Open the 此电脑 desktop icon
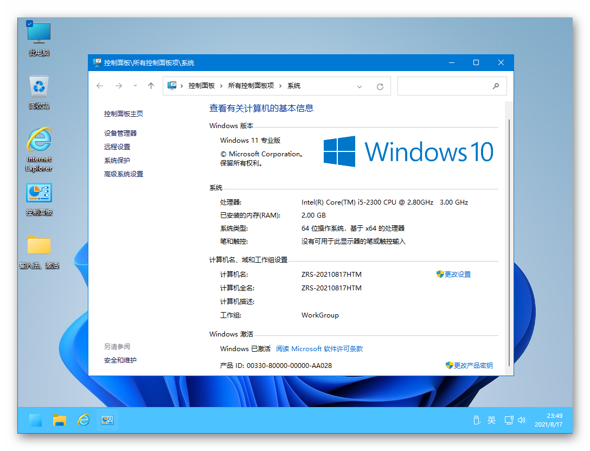This screenshot has height=451, width=590. pyautogui.click(x=39, y=39)
